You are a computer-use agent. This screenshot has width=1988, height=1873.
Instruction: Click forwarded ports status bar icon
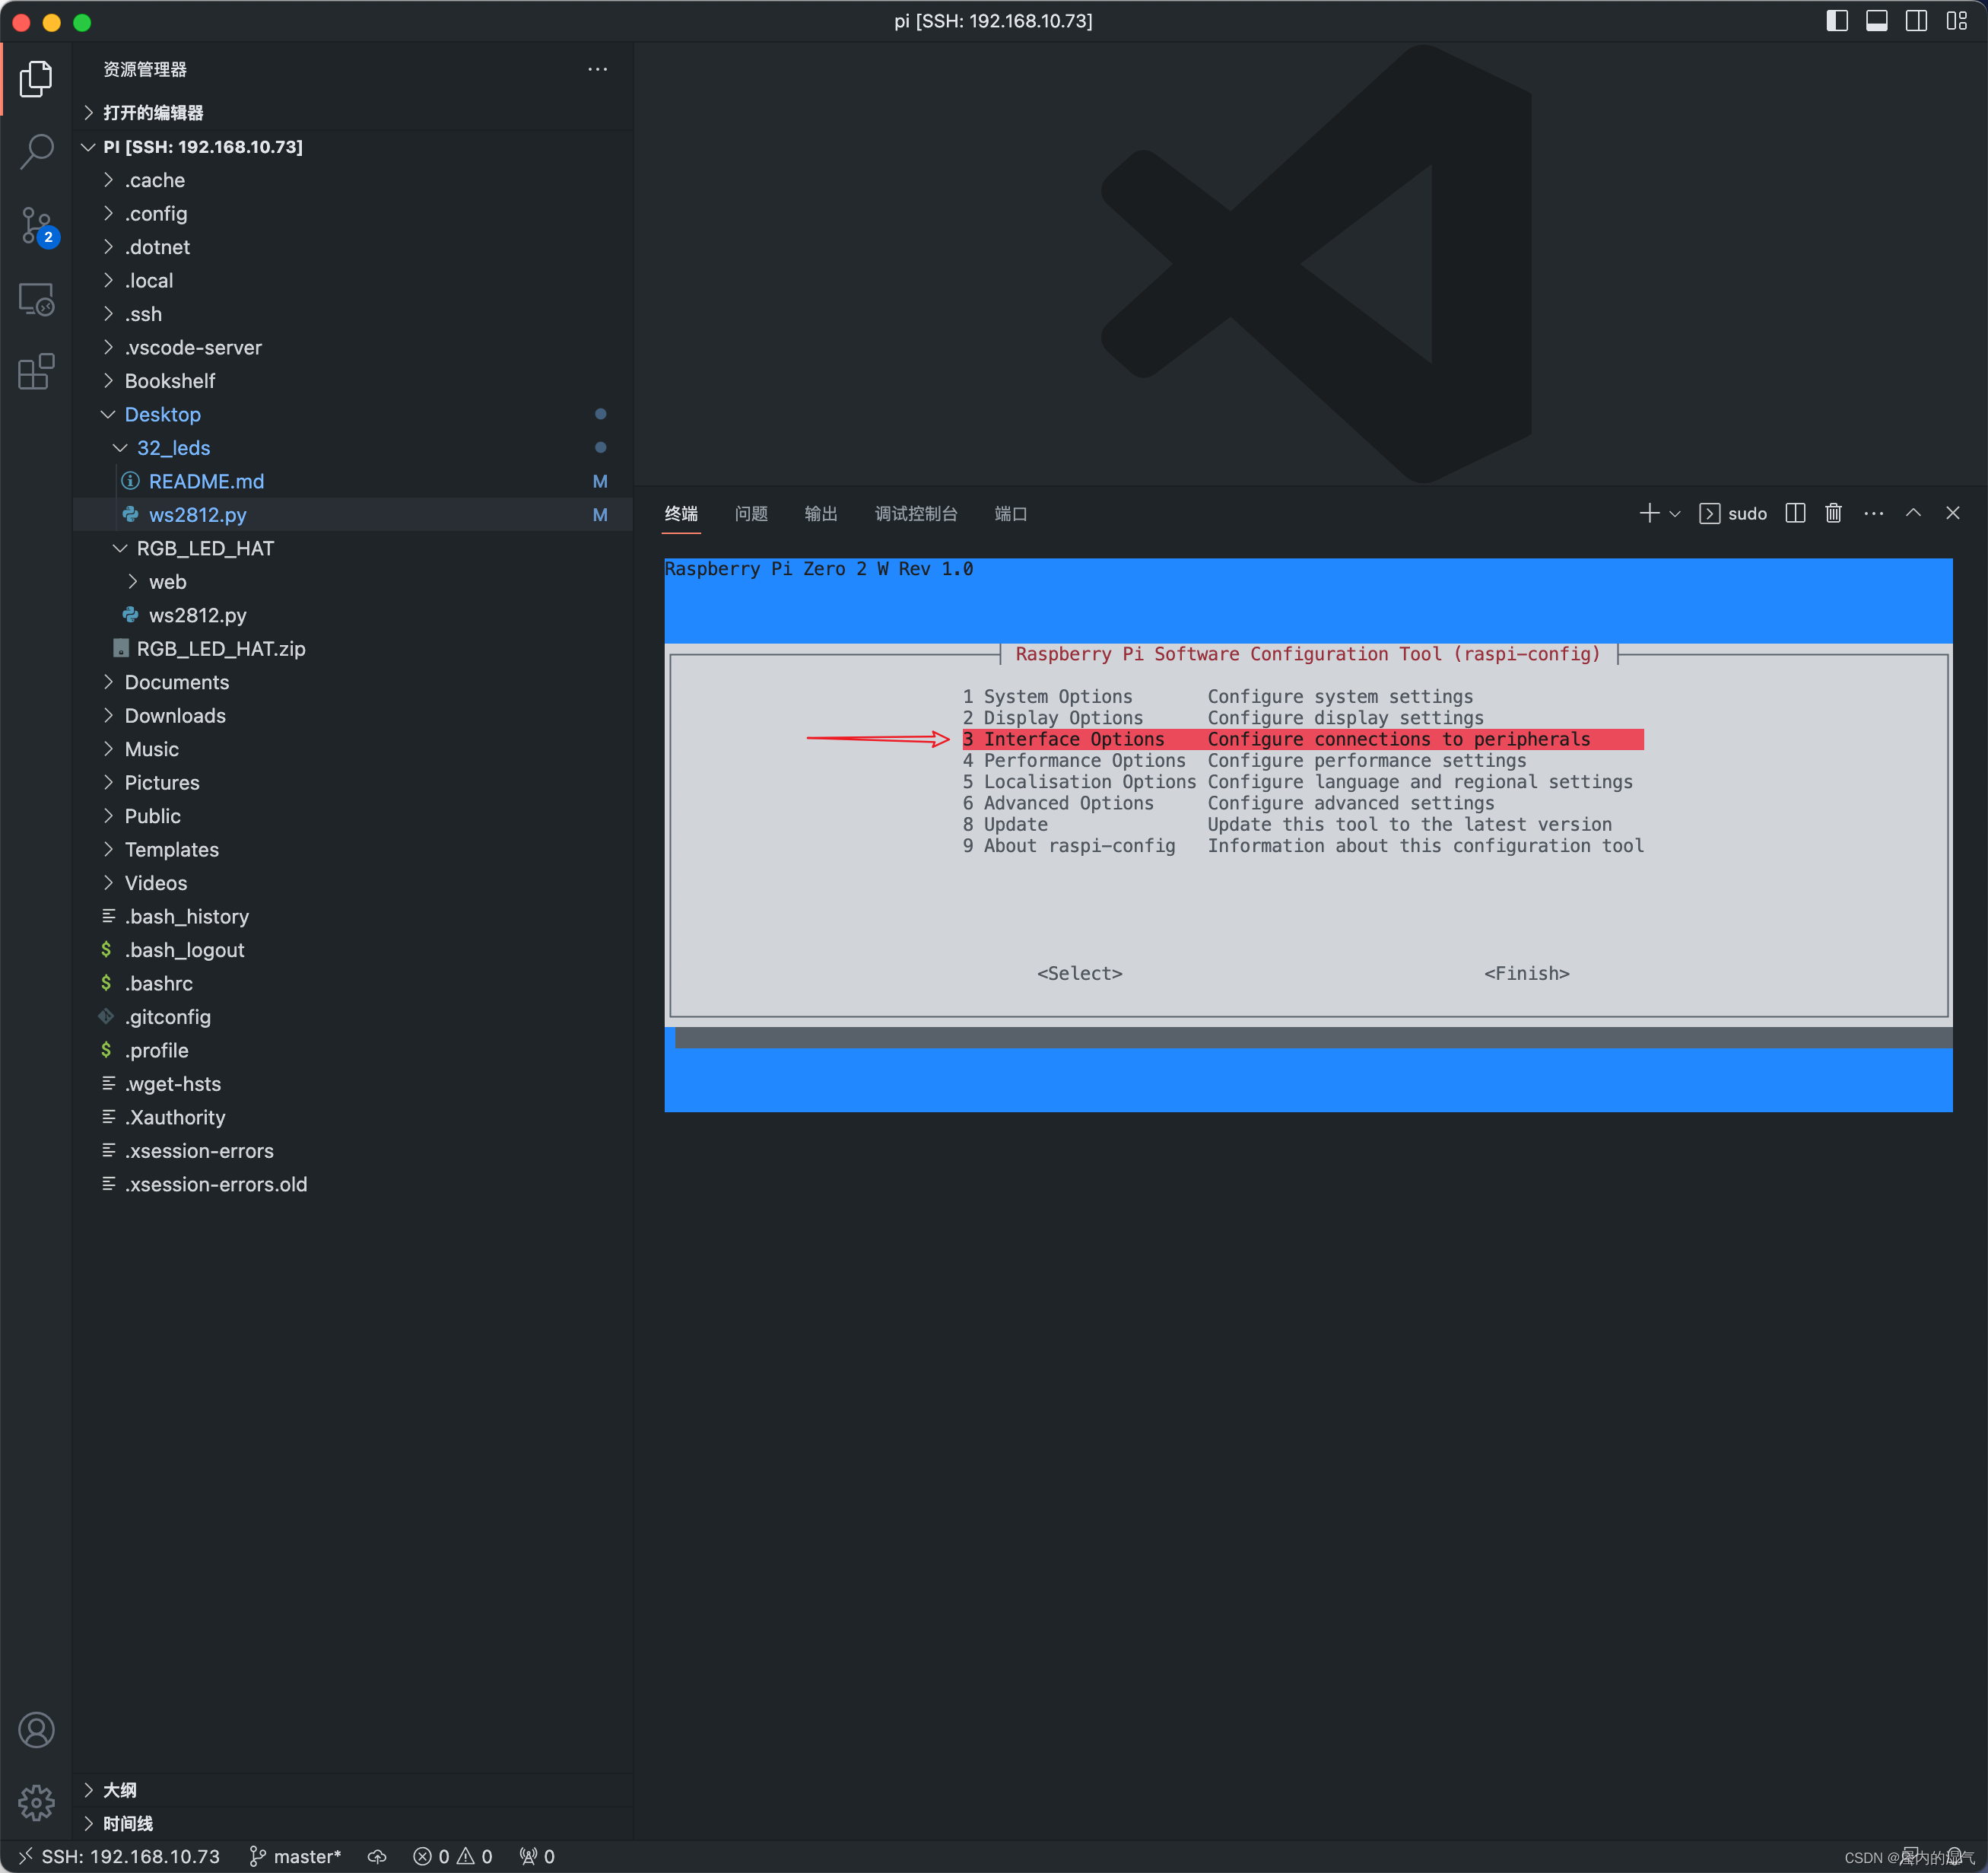coord(537,1856)
